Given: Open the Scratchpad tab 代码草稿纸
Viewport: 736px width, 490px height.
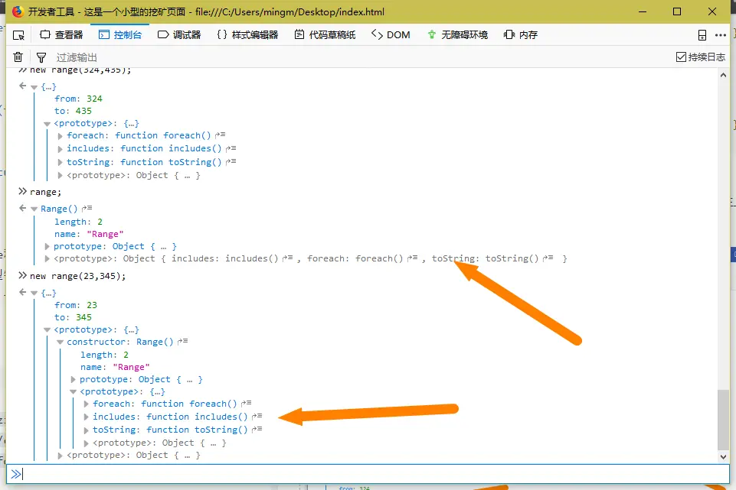Looking at the screenshot, I should (325, 34).
